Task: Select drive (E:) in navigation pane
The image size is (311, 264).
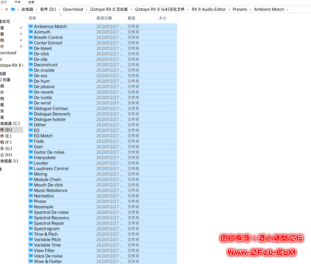Action: tap(11, 136)
